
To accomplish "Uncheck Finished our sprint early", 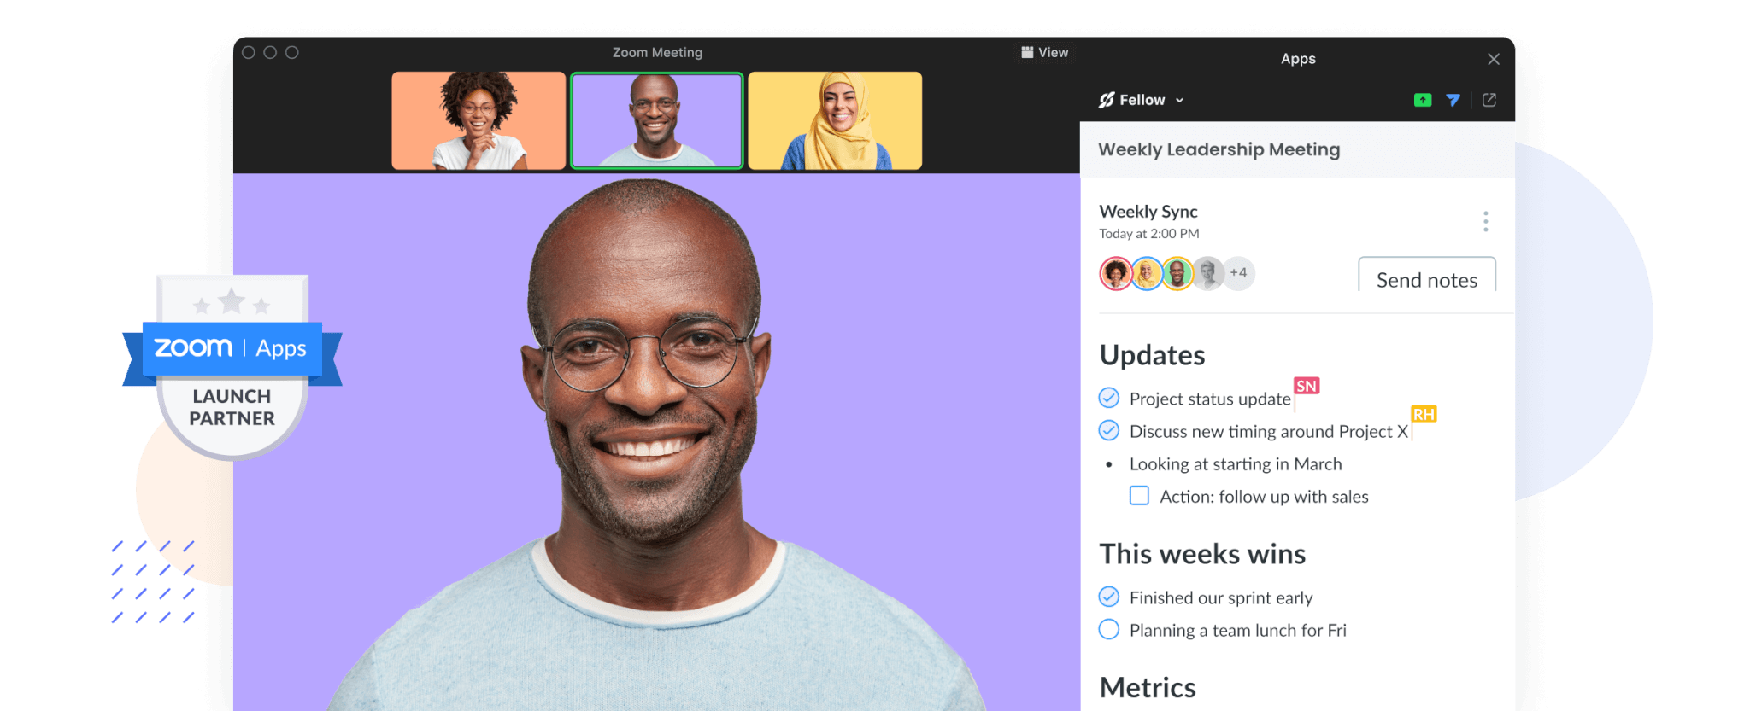I will click(x=1108, y=597).
